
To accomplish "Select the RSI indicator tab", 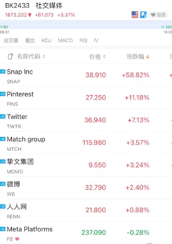I will click(x=83, y=40).
